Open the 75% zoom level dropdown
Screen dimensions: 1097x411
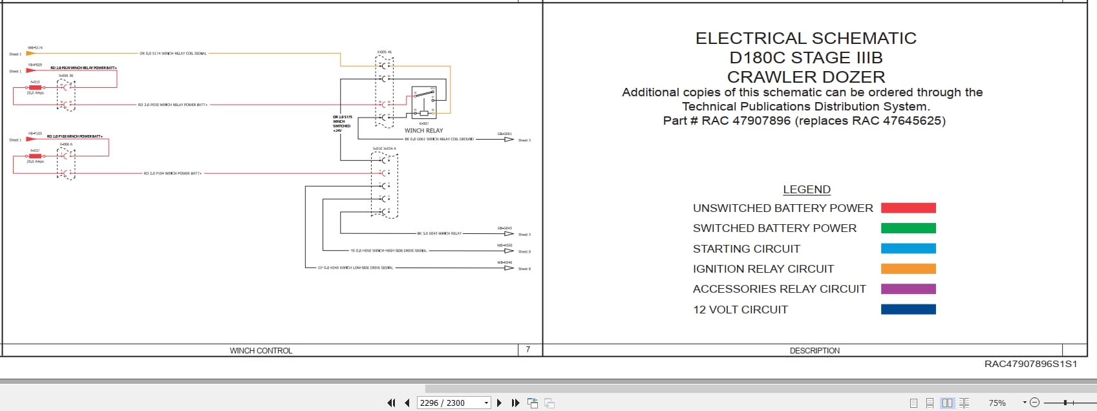pyautogui.click(x=1025, y=402)
